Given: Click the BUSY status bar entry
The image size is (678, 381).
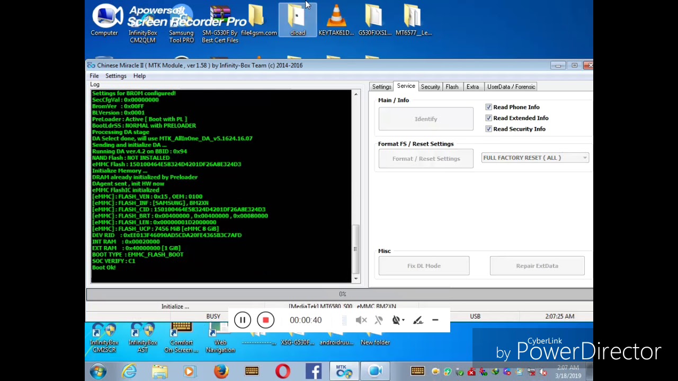Looking at the screenshot, I should [x=213, y=316].
